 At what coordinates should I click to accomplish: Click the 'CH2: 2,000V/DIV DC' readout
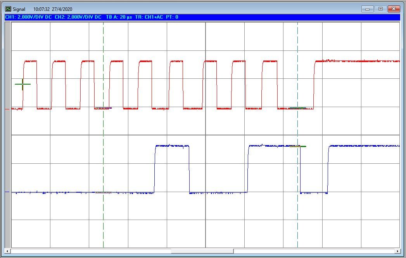78,17
